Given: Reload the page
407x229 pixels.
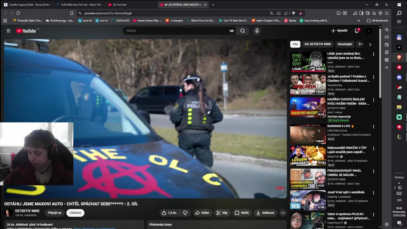Looking at the screenshot, I should coord(18,13).
